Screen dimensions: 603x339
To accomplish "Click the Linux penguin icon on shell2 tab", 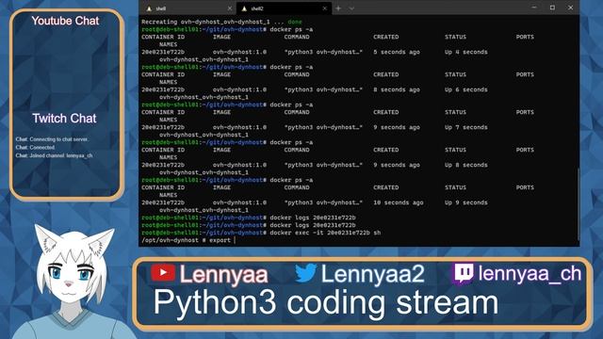I will [x=244, y=8].
